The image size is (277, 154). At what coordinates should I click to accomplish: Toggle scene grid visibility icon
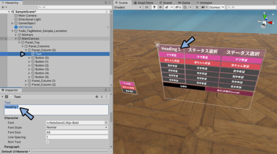(185, 7)
